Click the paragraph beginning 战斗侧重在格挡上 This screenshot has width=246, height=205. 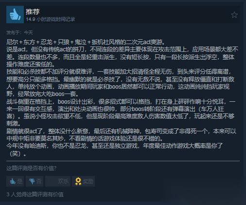(121, 112)
